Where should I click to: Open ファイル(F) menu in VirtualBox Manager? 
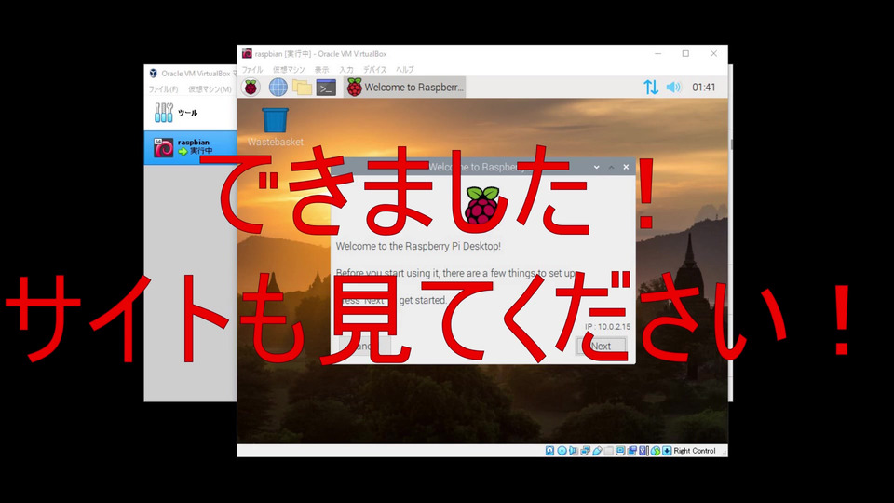163,89
